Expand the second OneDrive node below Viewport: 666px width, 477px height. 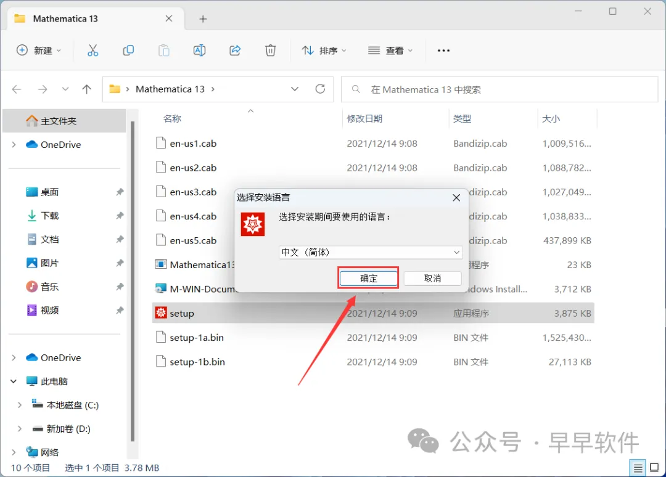click(14, 357)
